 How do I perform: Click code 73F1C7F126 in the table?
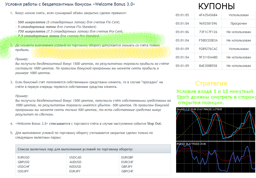tap(208, 32)
